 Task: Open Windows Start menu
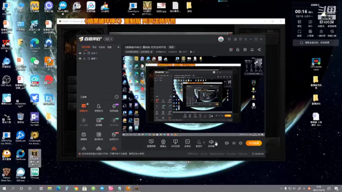[4, 189]
